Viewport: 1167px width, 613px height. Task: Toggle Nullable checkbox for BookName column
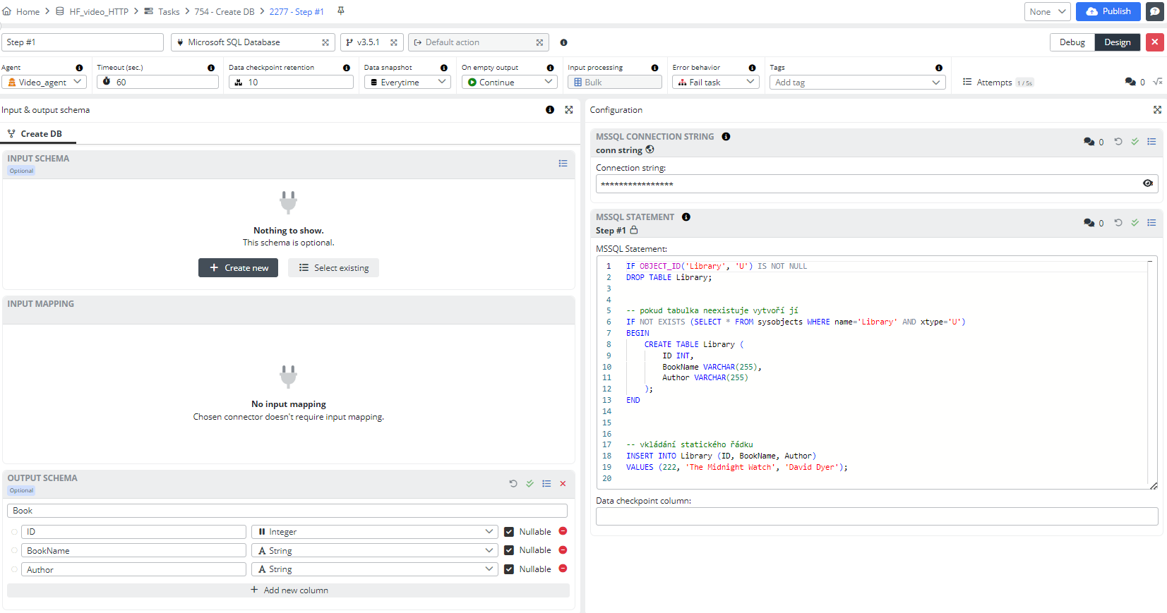tap(509, 550)
